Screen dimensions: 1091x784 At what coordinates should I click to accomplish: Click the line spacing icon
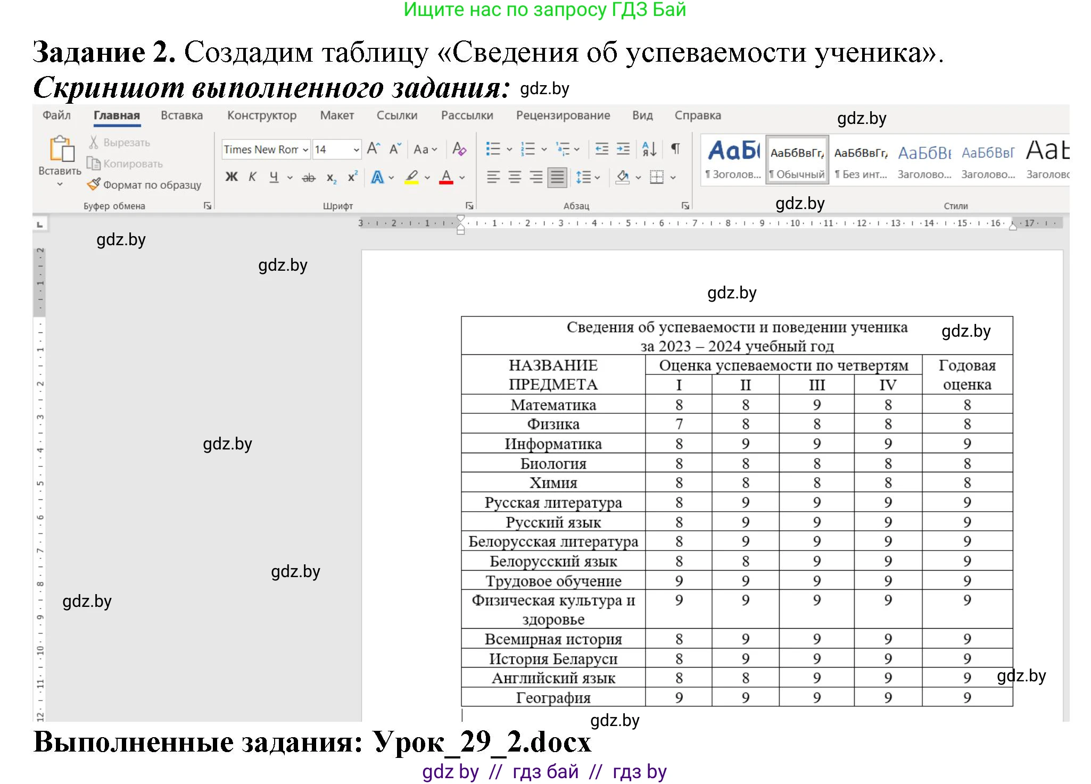(x=583, y=177)
